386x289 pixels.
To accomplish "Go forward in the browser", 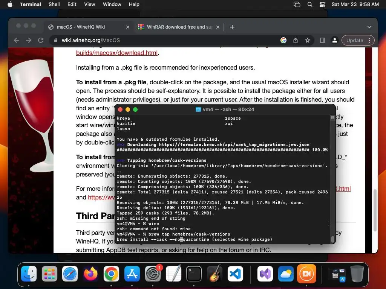I will (29, 40).
